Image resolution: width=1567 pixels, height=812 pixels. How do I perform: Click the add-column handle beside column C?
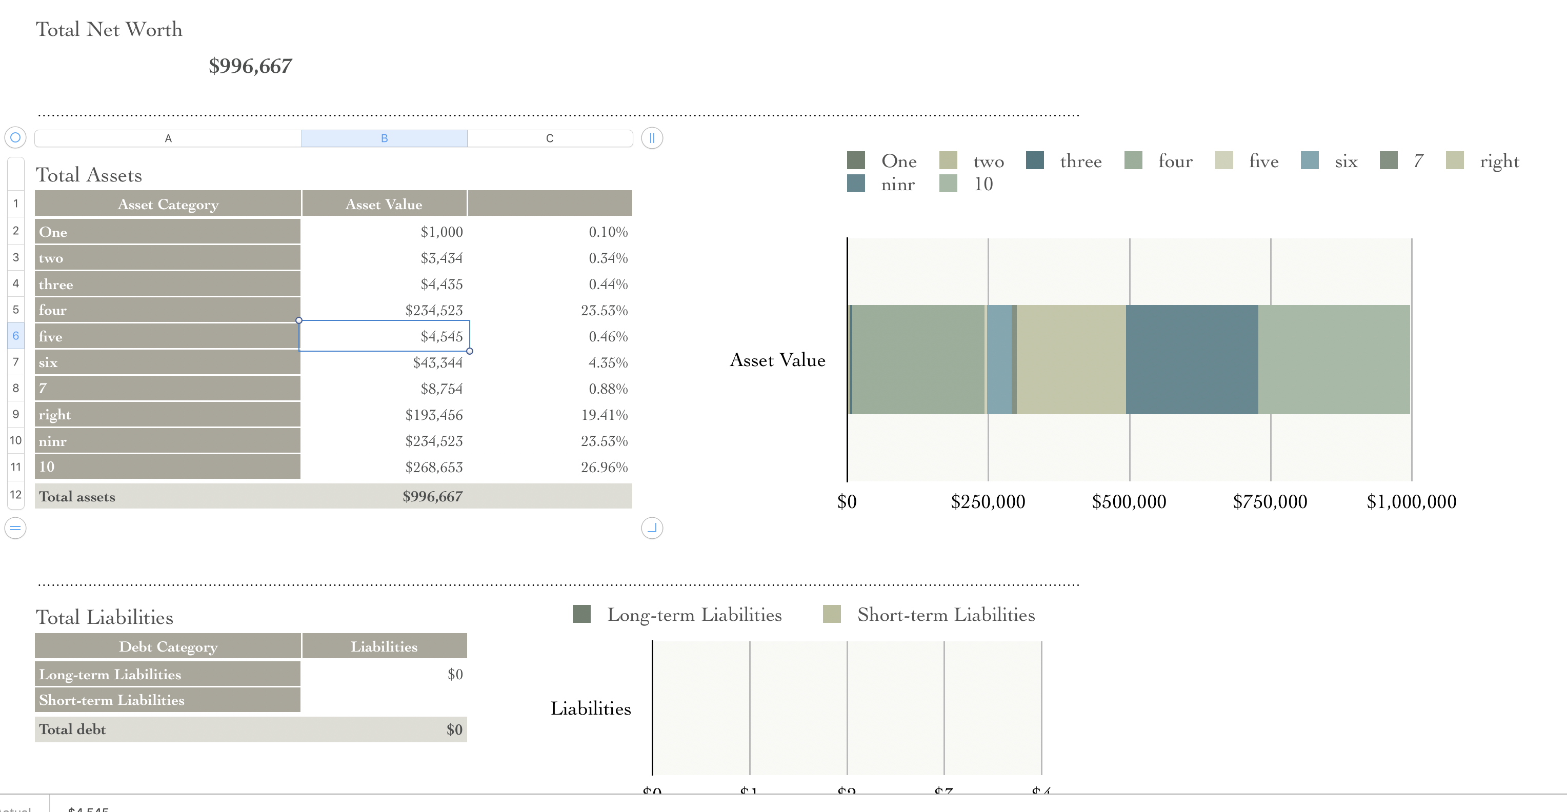[652, 137]
